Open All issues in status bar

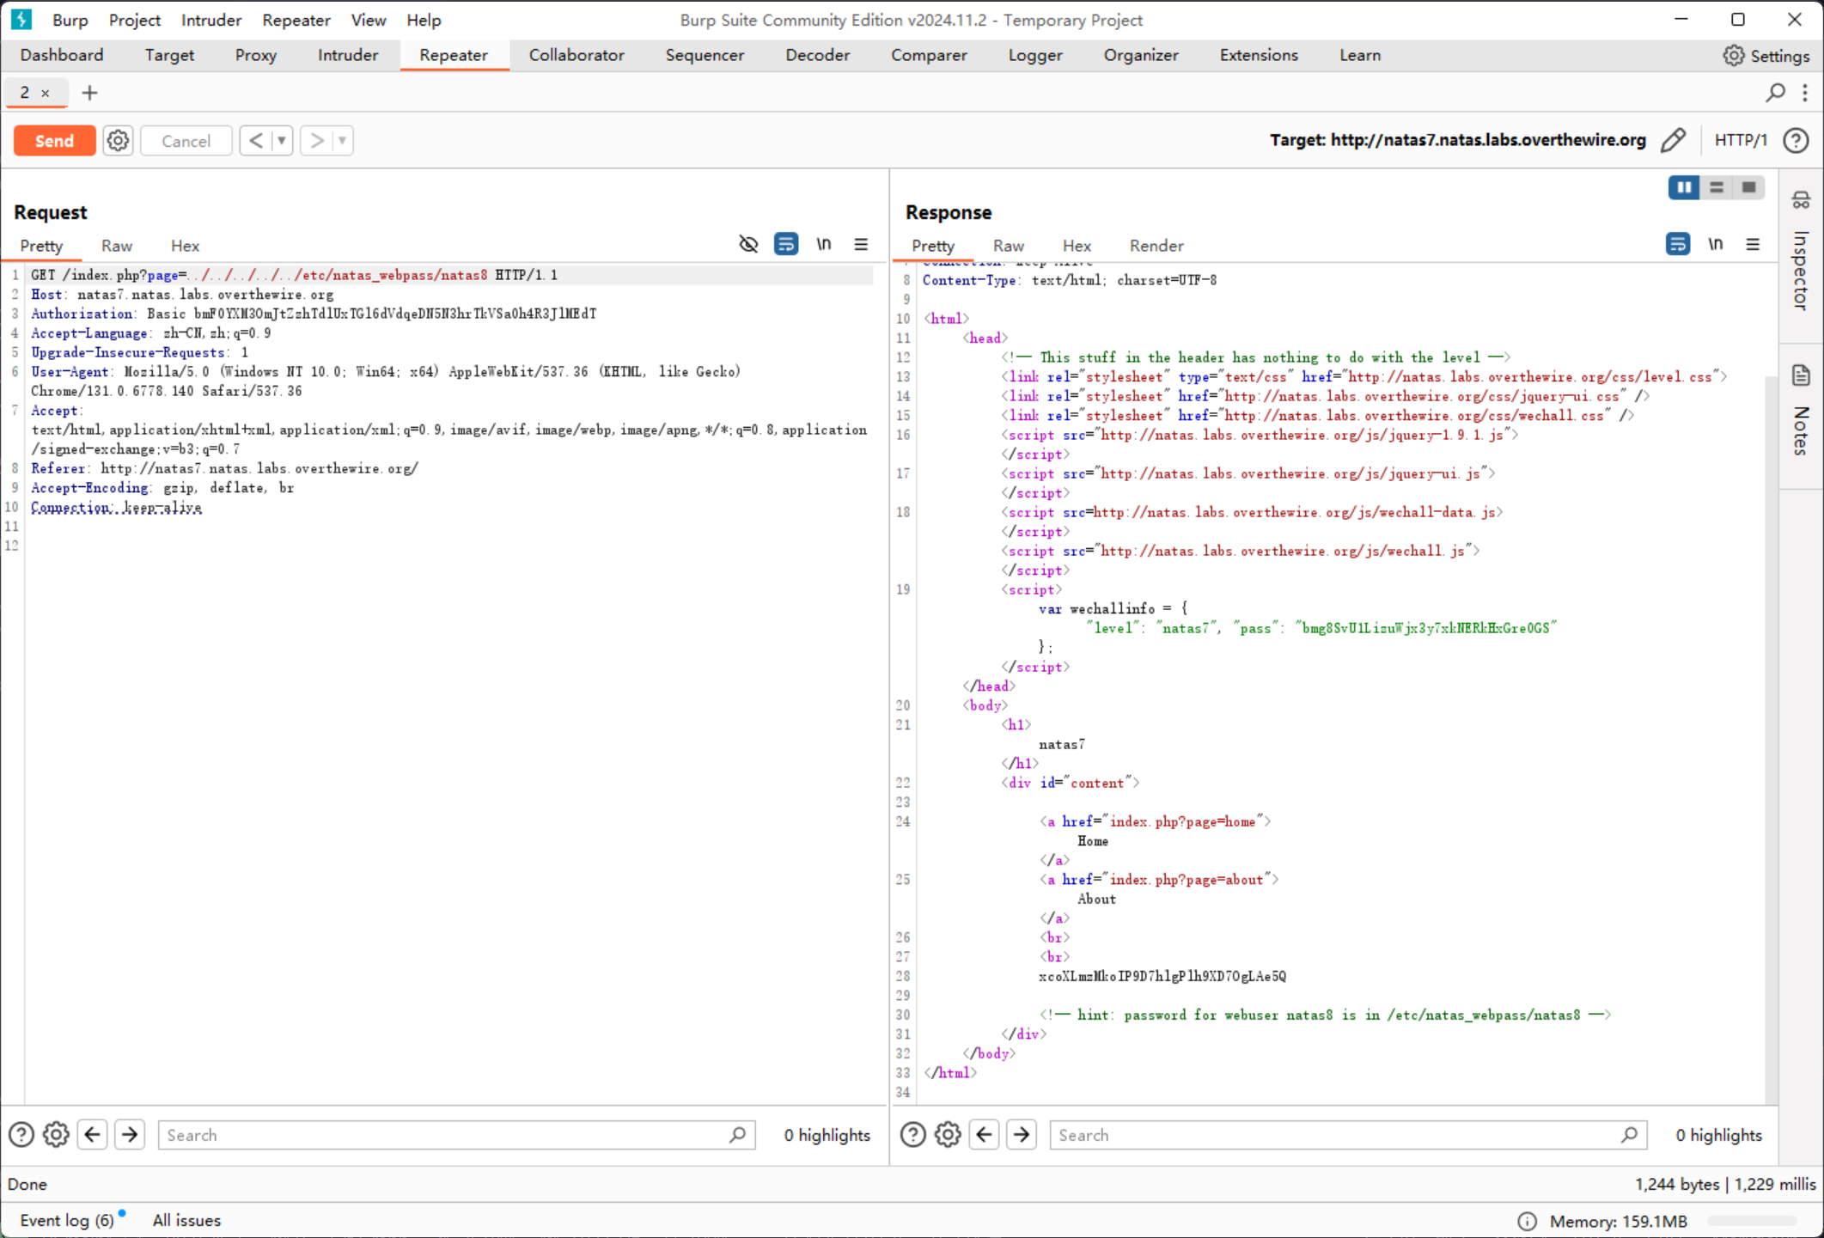click(186, 1220)
